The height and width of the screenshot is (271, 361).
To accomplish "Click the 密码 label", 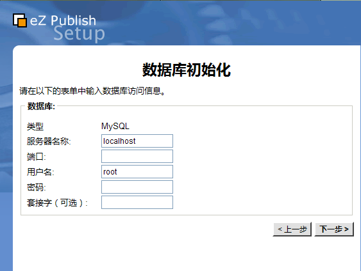I will [37, 187].
